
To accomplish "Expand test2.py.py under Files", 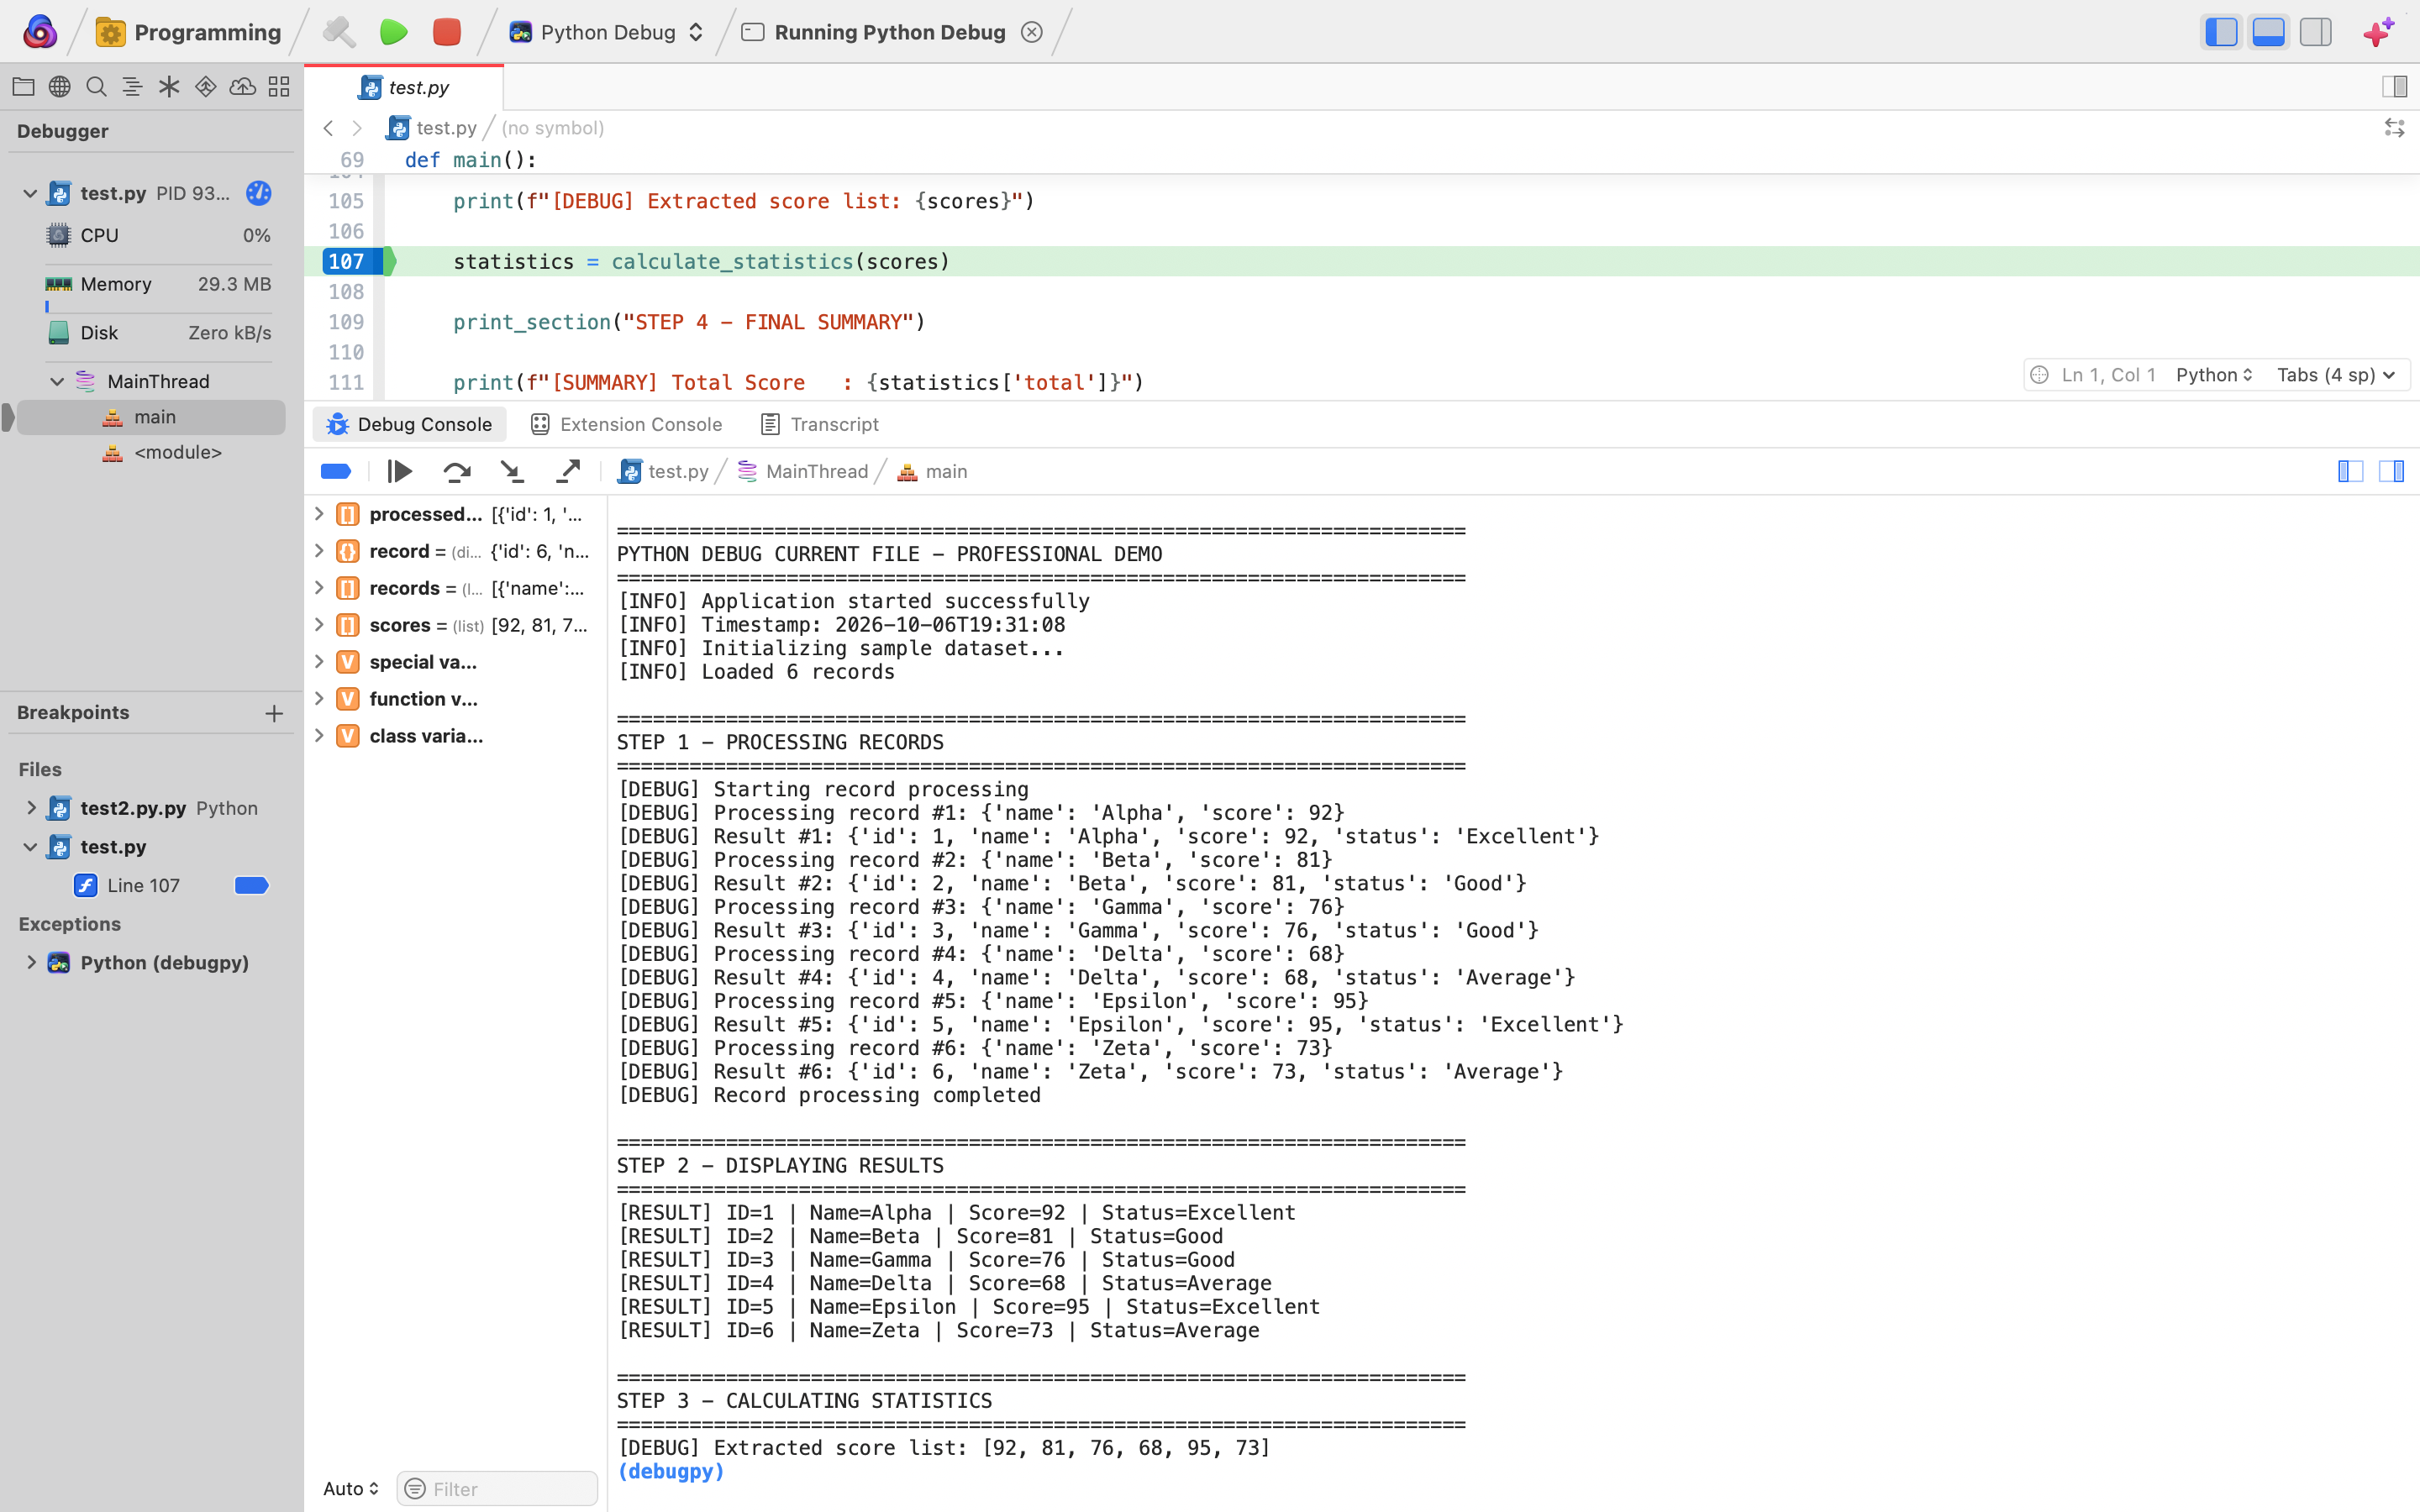I will 31,808.
